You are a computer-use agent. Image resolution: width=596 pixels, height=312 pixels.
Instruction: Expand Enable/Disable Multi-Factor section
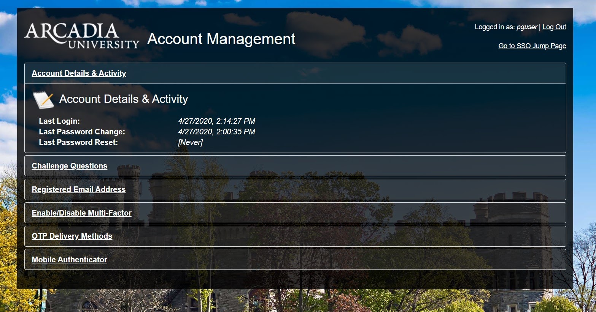[x=81, y=213]
